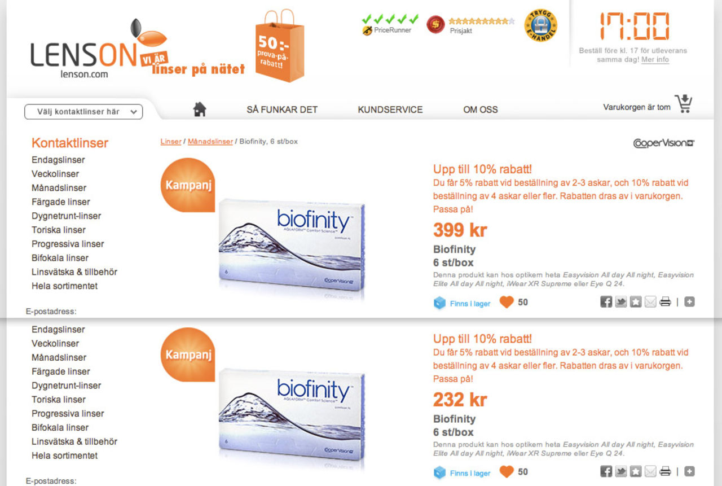This screenshot has height=486, width=722.
Task: Open the shopping cart icon
Action: [x=683, y=104]
